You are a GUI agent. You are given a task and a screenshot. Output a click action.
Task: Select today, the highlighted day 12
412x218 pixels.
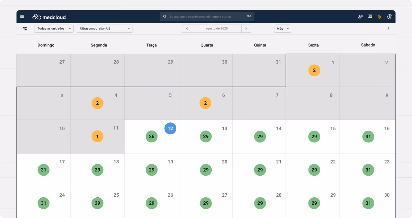point(170,128)
